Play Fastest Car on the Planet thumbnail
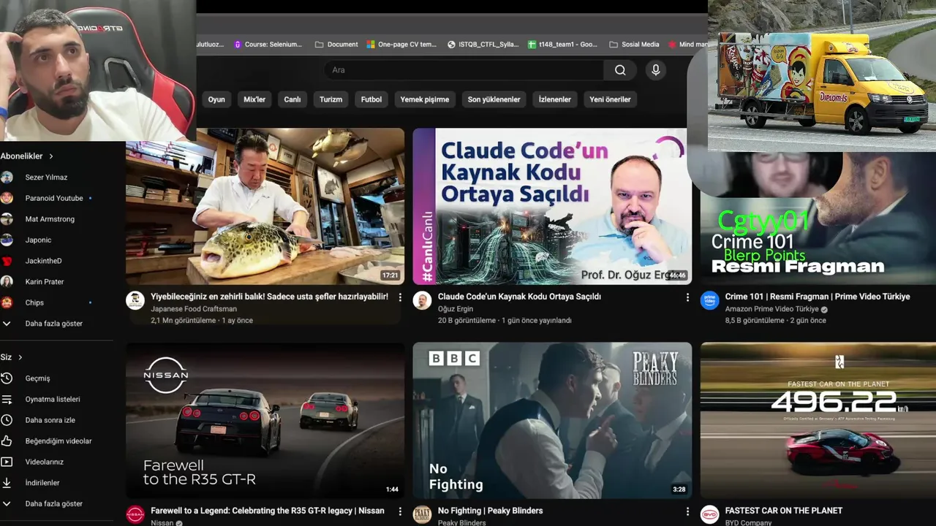The height and width of the screenshot is (526, 936). click(x=818, y=421)
